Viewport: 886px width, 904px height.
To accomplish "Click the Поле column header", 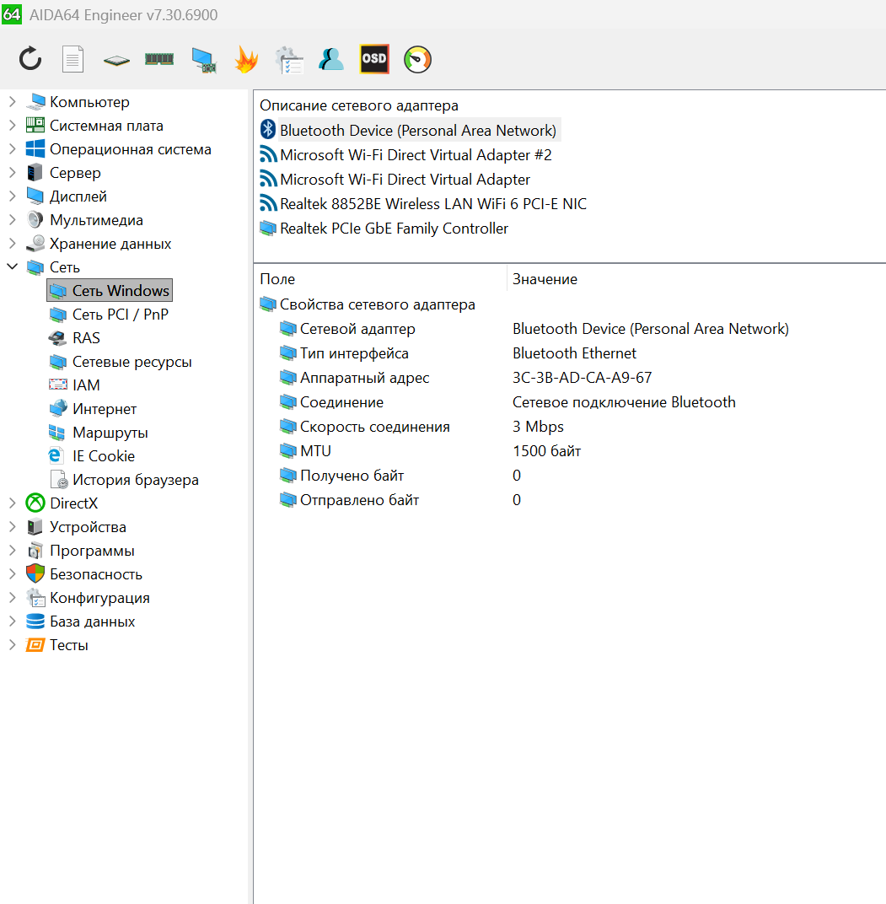I will point(277,279).
